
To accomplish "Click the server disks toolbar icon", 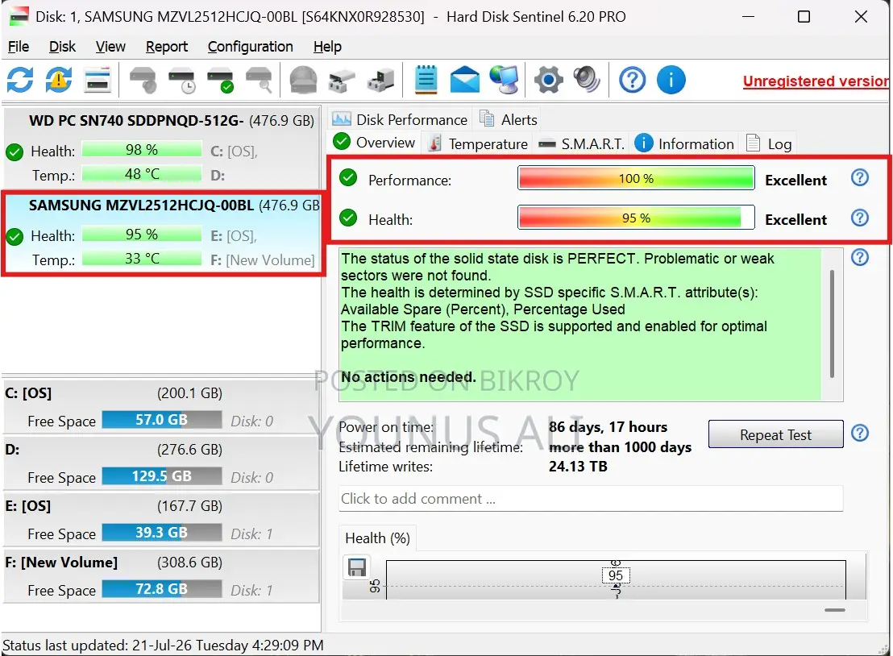I will [x=380, y=80].
